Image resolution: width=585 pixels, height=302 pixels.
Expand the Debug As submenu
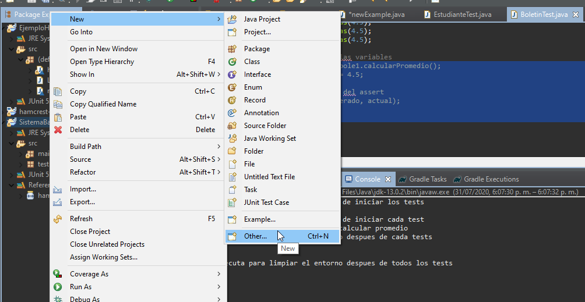pos(138,299)
